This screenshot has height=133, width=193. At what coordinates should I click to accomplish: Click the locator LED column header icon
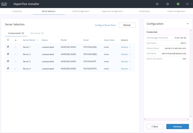tap(16, 40)
